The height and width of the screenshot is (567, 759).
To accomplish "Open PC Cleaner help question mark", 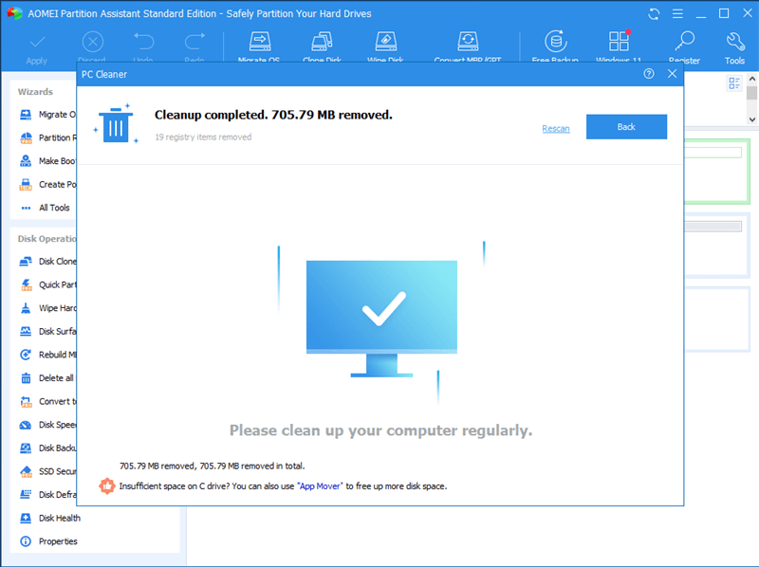I will [649, 74].
